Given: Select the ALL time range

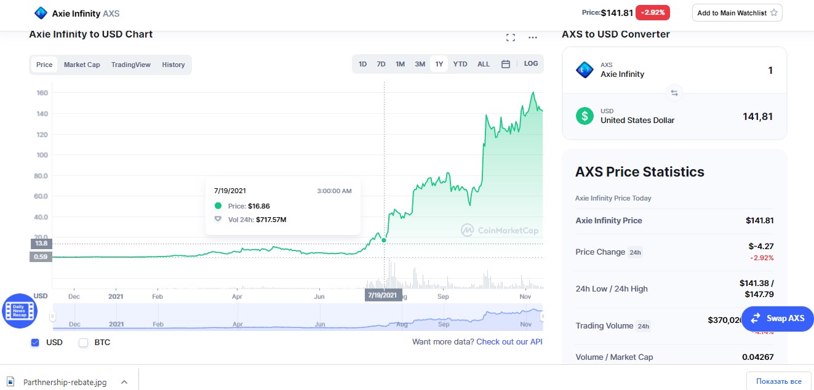Looking at the screenshot, I should pos(484,64).
